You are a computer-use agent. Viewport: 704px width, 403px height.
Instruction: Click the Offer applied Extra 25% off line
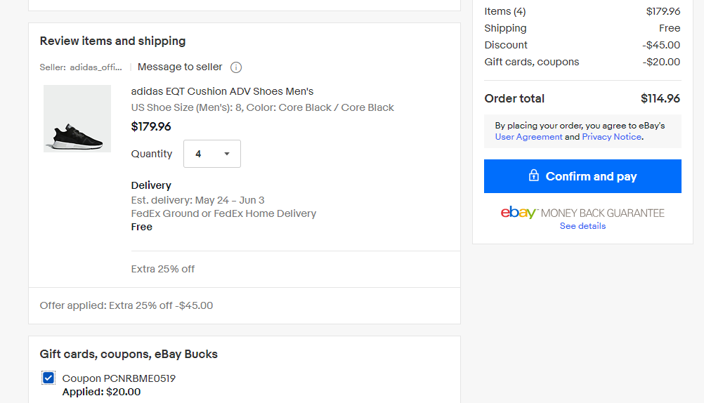click(x=126, y=305)
